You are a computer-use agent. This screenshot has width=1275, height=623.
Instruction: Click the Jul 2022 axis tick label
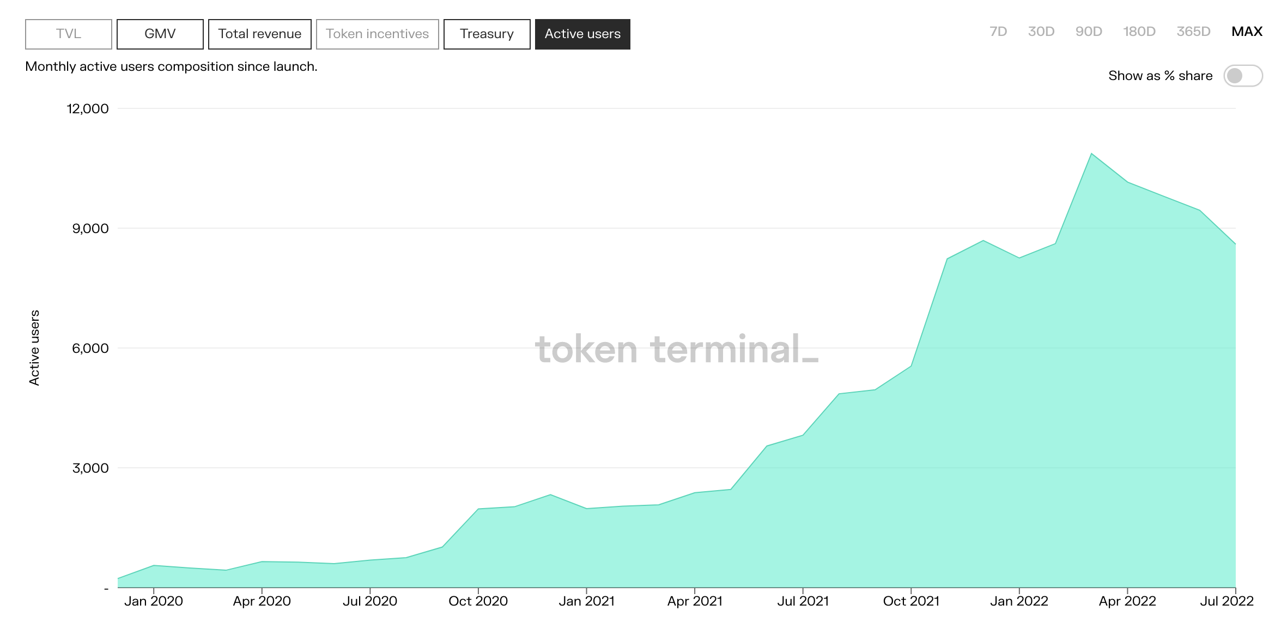pyautogui.click(x=1227, y=601)
